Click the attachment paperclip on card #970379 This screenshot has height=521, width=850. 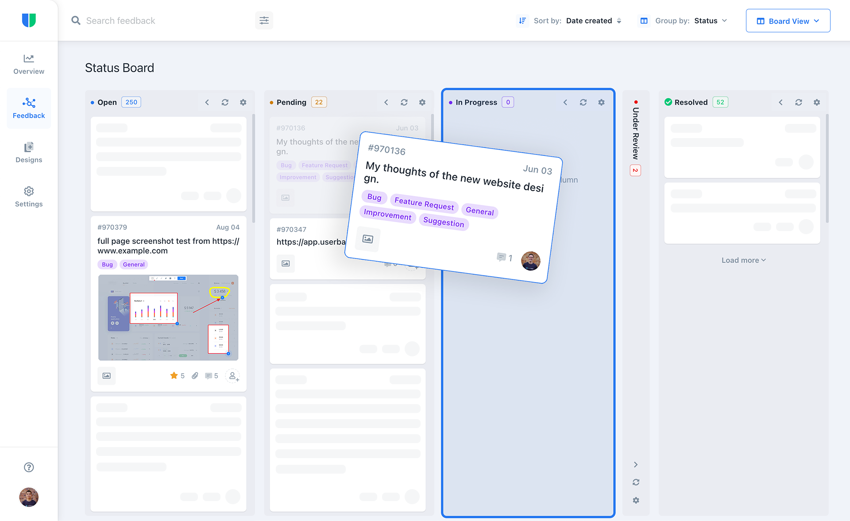(195, 376)
